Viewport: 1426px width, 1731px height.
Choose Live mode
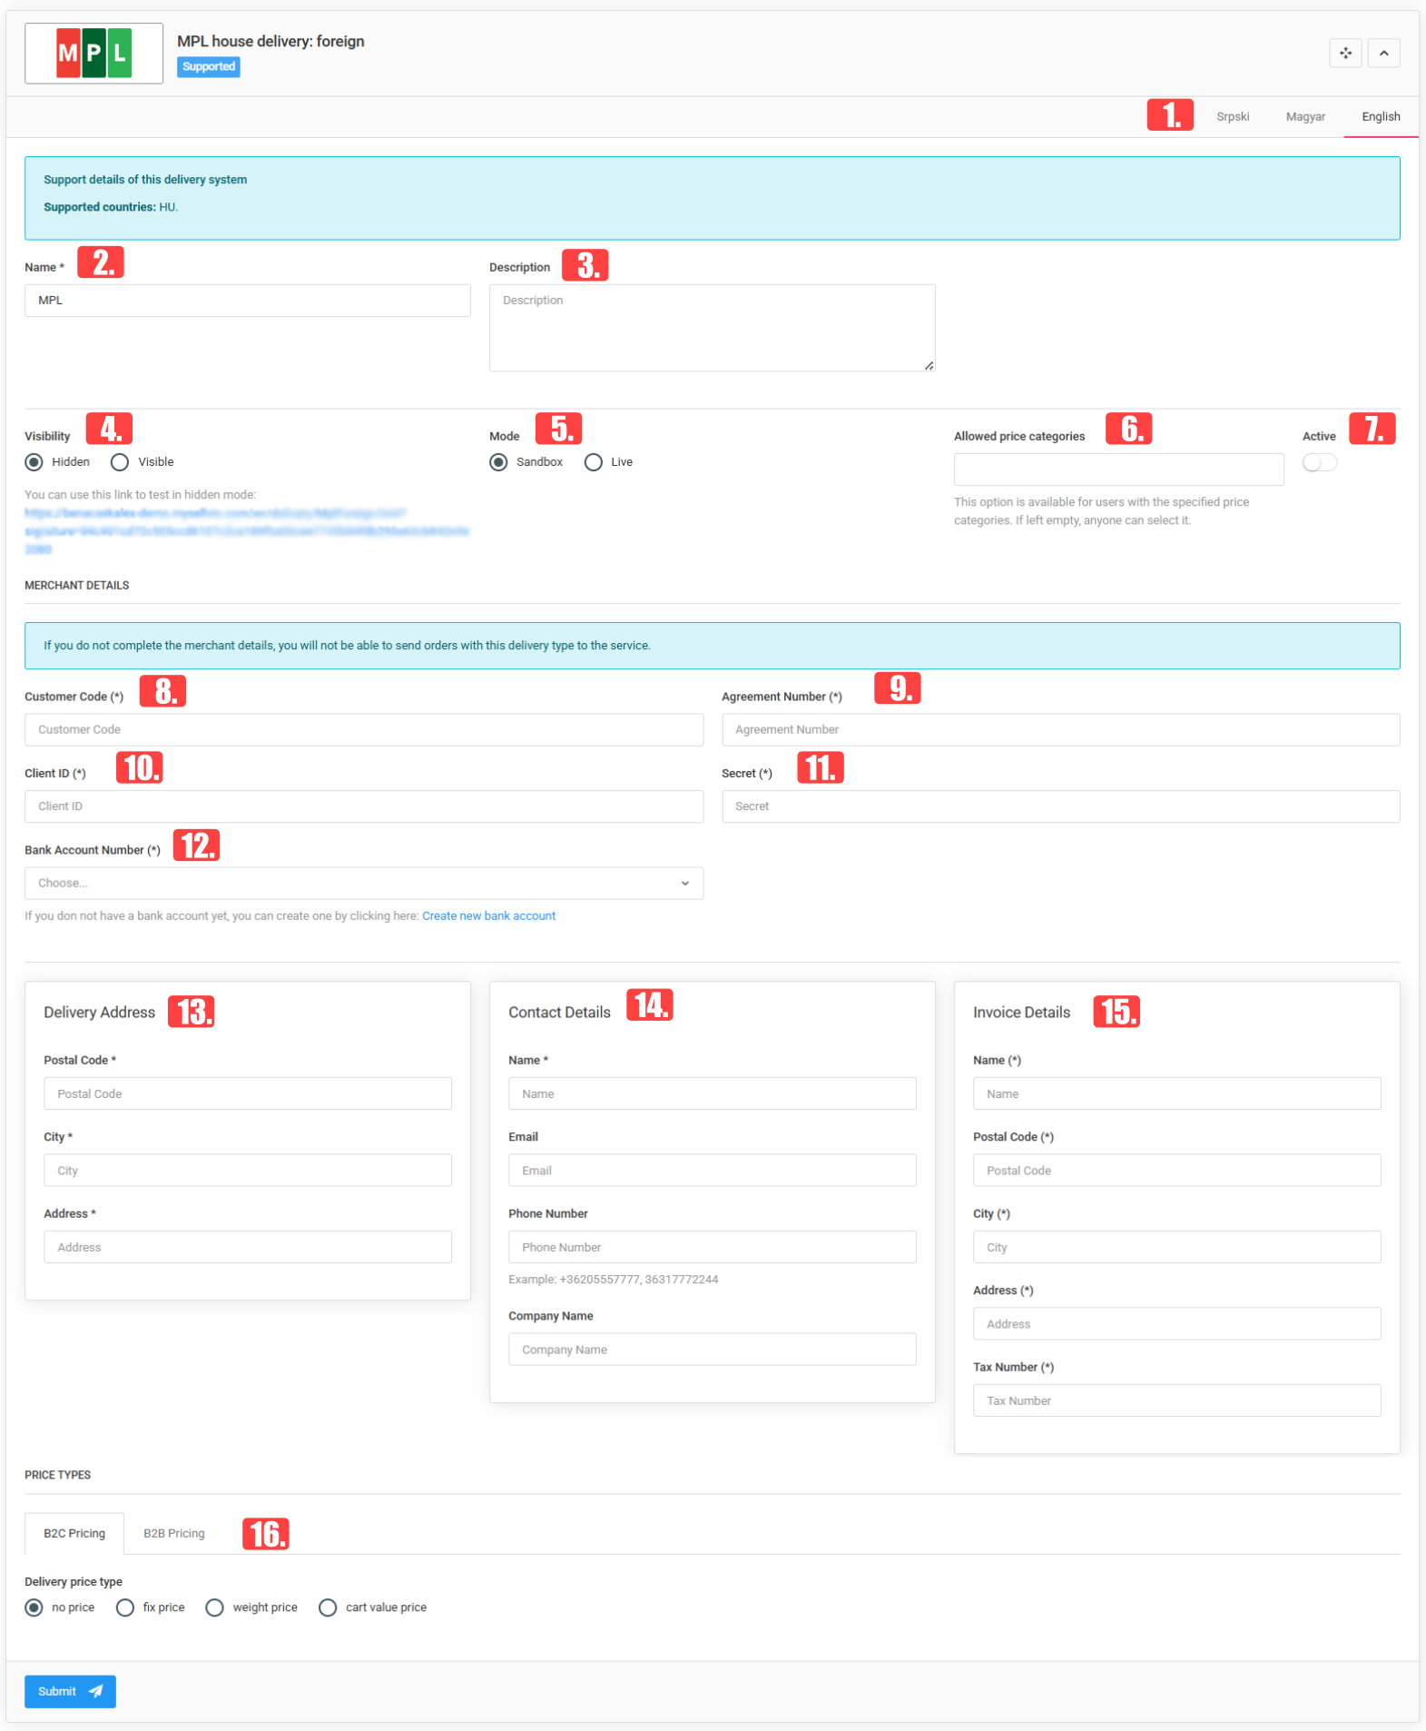pos(594,462)
